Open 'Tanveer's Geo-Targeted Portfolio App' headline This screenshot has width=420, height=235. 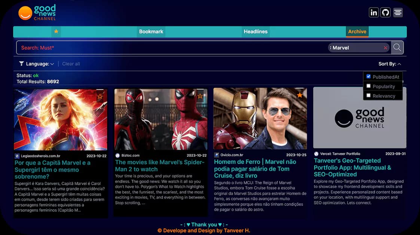click(353, 167)
